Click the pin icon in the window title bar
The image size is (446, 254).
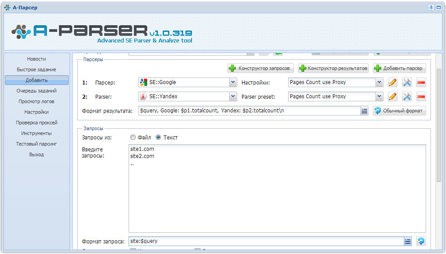pyautogui.click(x=431, y=8)
